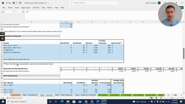Adjust the zoom slider in status bar
This screenshot has width=185, height=104.
coord(172,98)
